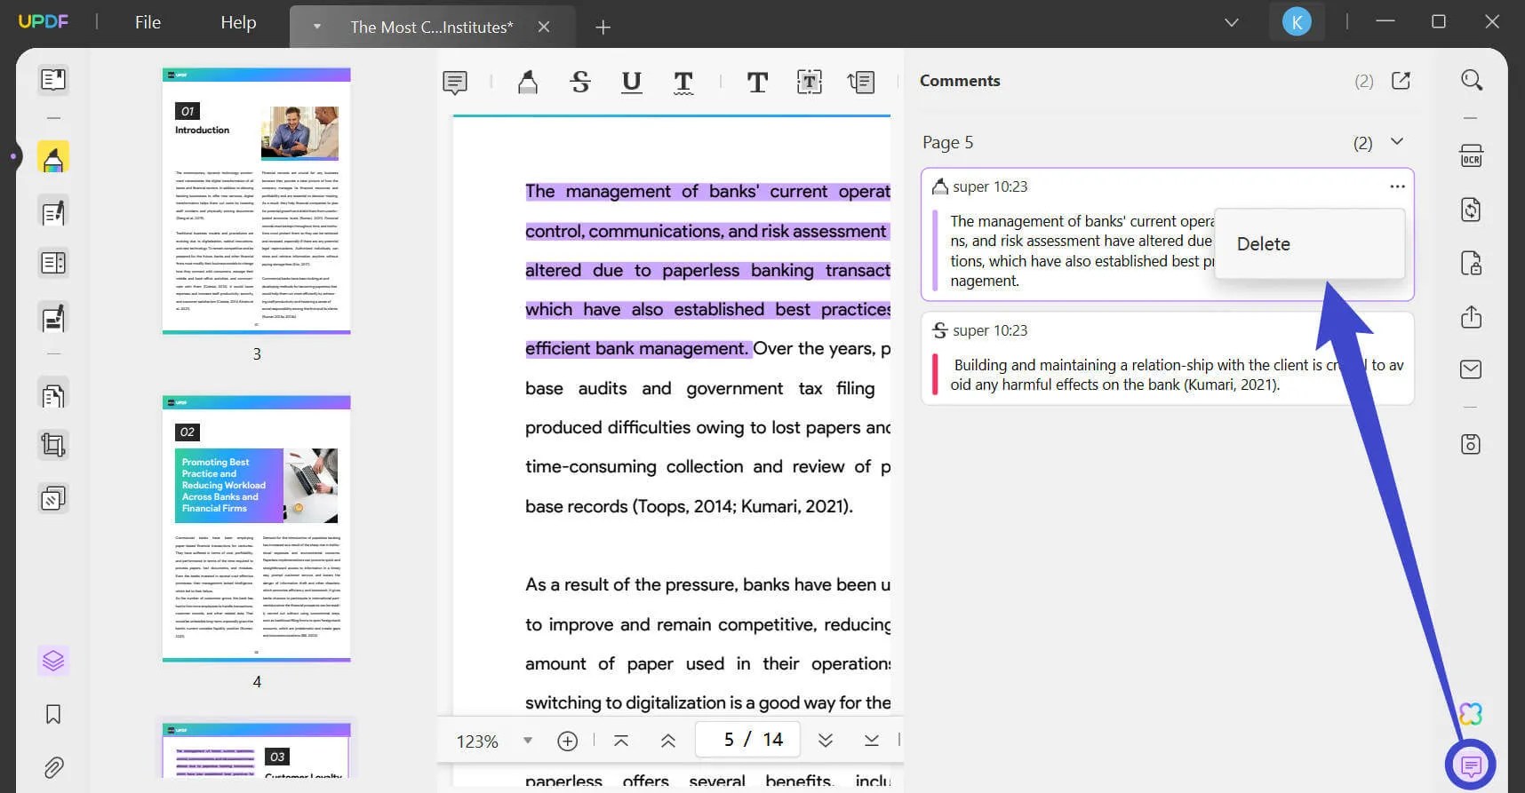Open the Reader mode icon in left sidebar
The height and width of the screenshot is (793, 1525).
click(x=53, y=79)
